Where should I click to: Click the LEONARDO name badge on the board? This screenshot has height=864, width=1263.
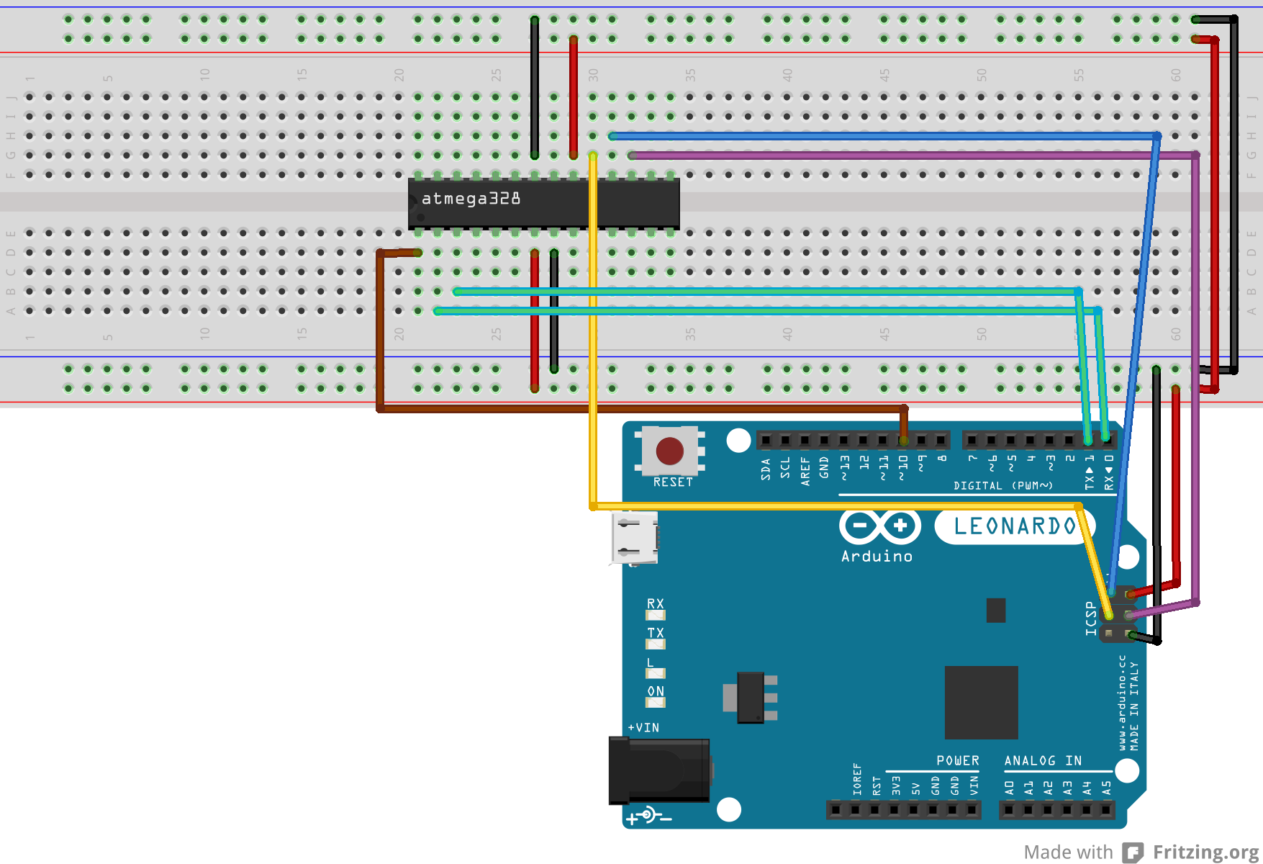pos(1015,526)
